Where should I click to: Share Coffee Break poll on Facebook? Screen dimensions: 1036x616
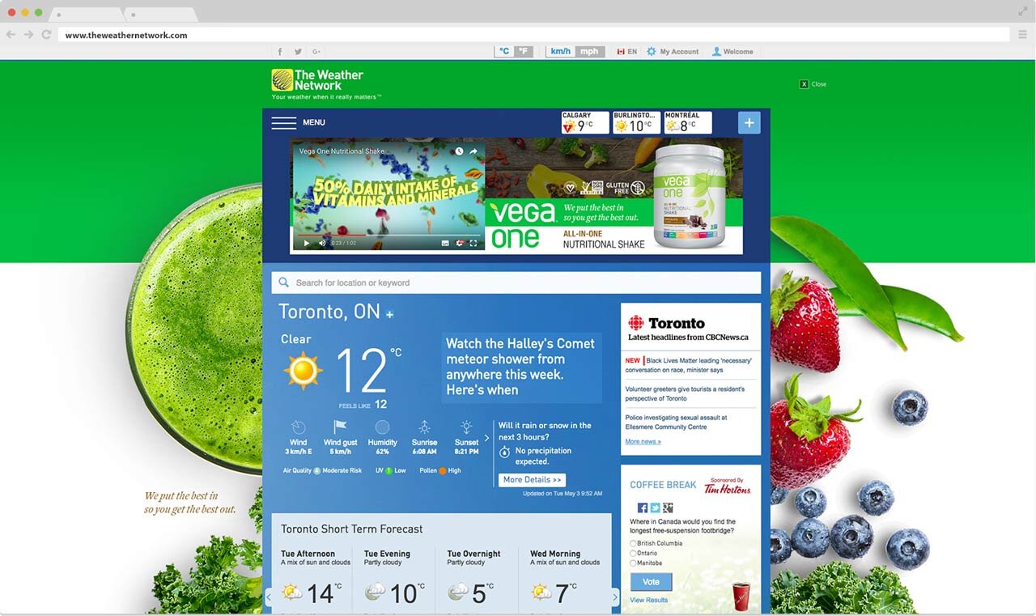(x=643, y=508)
